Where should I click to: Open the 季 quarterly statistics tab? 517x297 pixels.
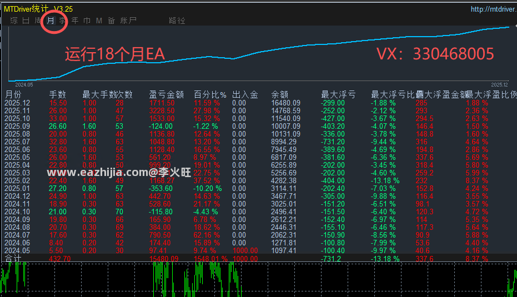click(x=62, y=21)
